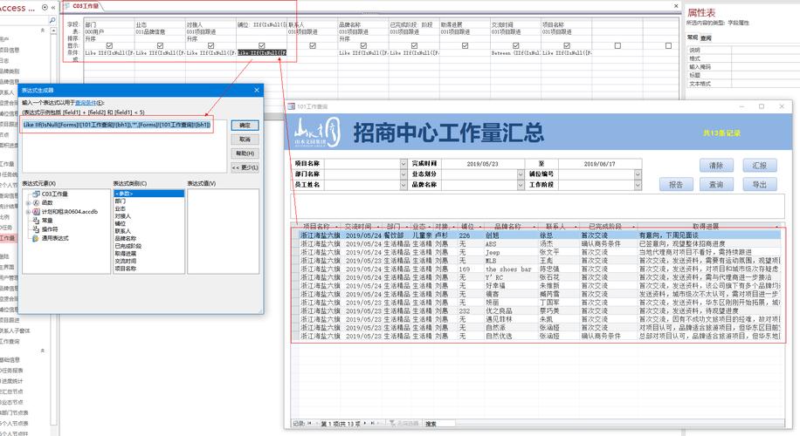Go to first record in record navigator

(x=309, y=423)
